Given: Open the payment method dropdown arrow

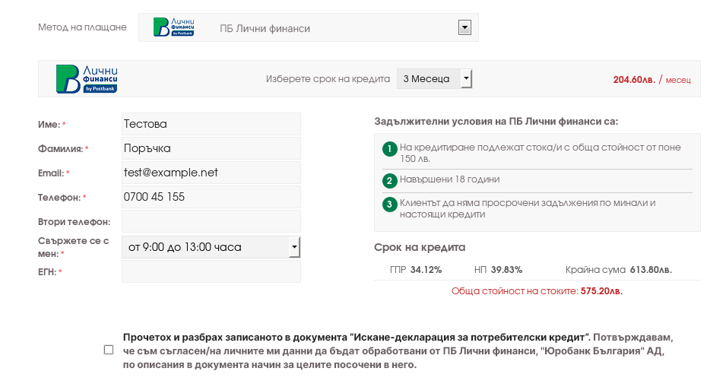Looking at the screenshot, I should click(465, 28).
